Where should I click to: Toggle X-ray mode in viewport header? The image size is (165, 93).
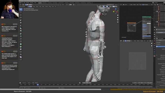[111, 6]
